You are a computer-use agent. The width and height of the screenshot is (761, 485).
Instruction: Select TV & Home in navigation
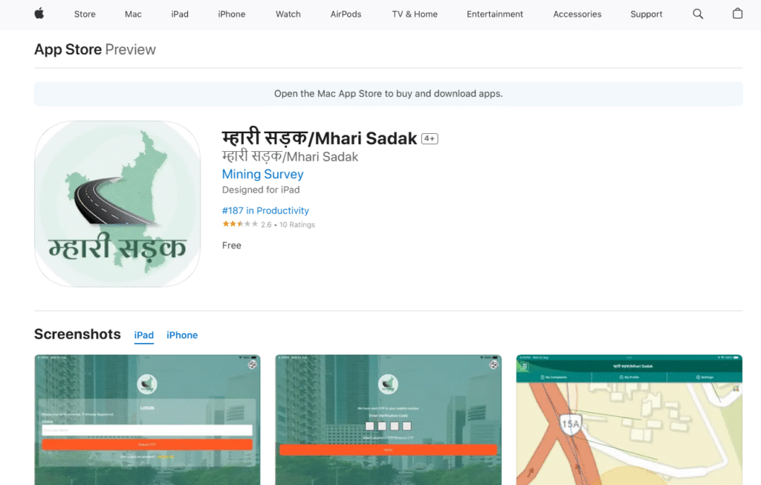415,14
